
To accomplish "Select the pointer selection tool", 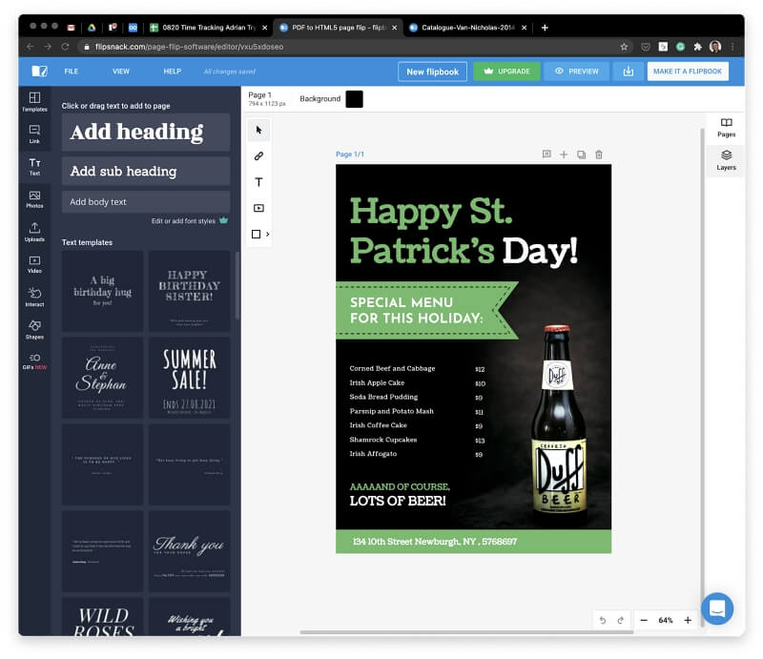I will 258,130.
